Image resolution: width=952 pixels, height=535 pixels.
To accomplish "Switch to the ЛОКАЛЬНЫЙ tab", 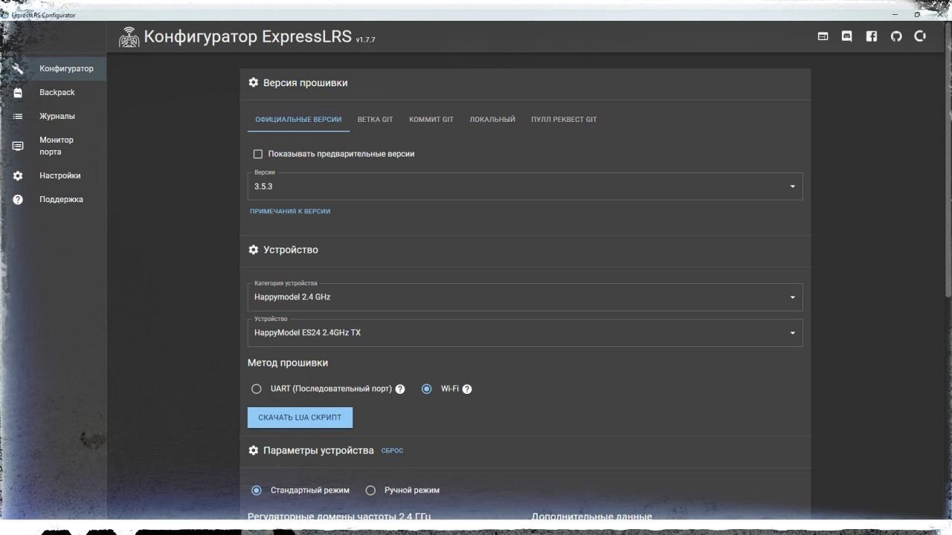I will point(492,120).
